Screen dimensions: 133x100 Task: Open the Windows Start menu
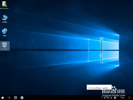point(2,98)
